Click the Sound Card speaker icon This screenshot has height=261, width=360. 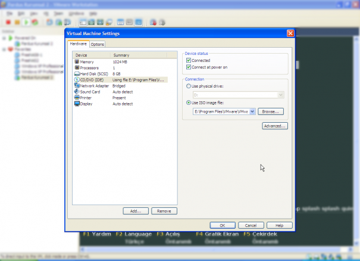[77, 92]
